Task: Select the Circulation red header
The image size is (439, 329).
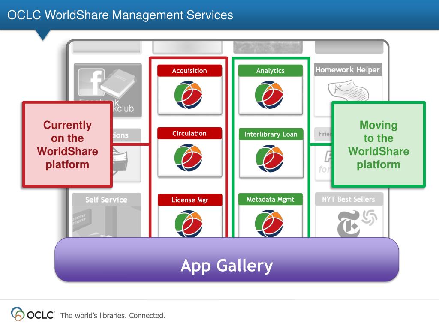Action: coord(189,133)
